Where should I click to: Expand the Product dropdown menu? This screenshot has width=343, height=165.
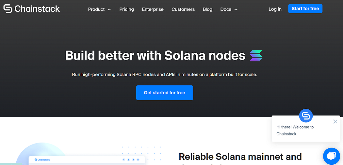coord(99,9)
